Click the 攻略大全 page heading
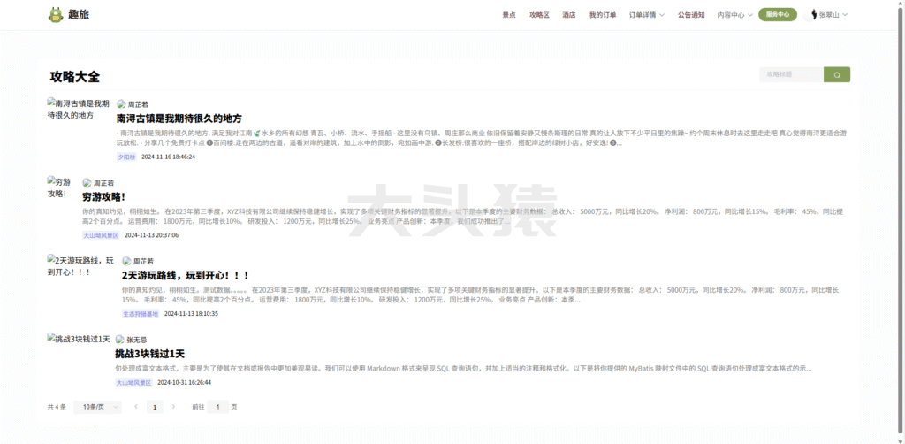The image size is (905, 444). tap(75, 77)
